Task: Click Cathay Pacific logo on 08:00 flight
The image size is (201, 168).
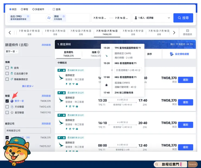Action: 61,145
